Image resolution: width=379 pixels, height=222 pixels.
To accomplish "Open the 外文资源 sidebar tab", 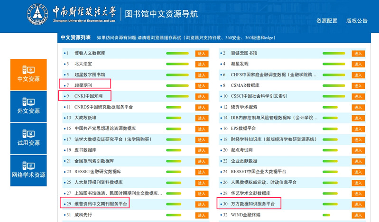I will [x=28, y=106].
